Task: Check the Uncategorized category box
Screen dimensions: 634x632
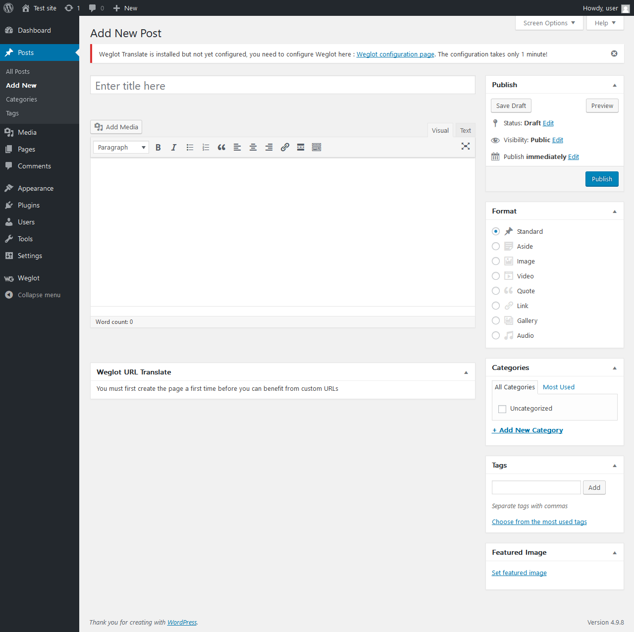Action: [x=502, y=409]
